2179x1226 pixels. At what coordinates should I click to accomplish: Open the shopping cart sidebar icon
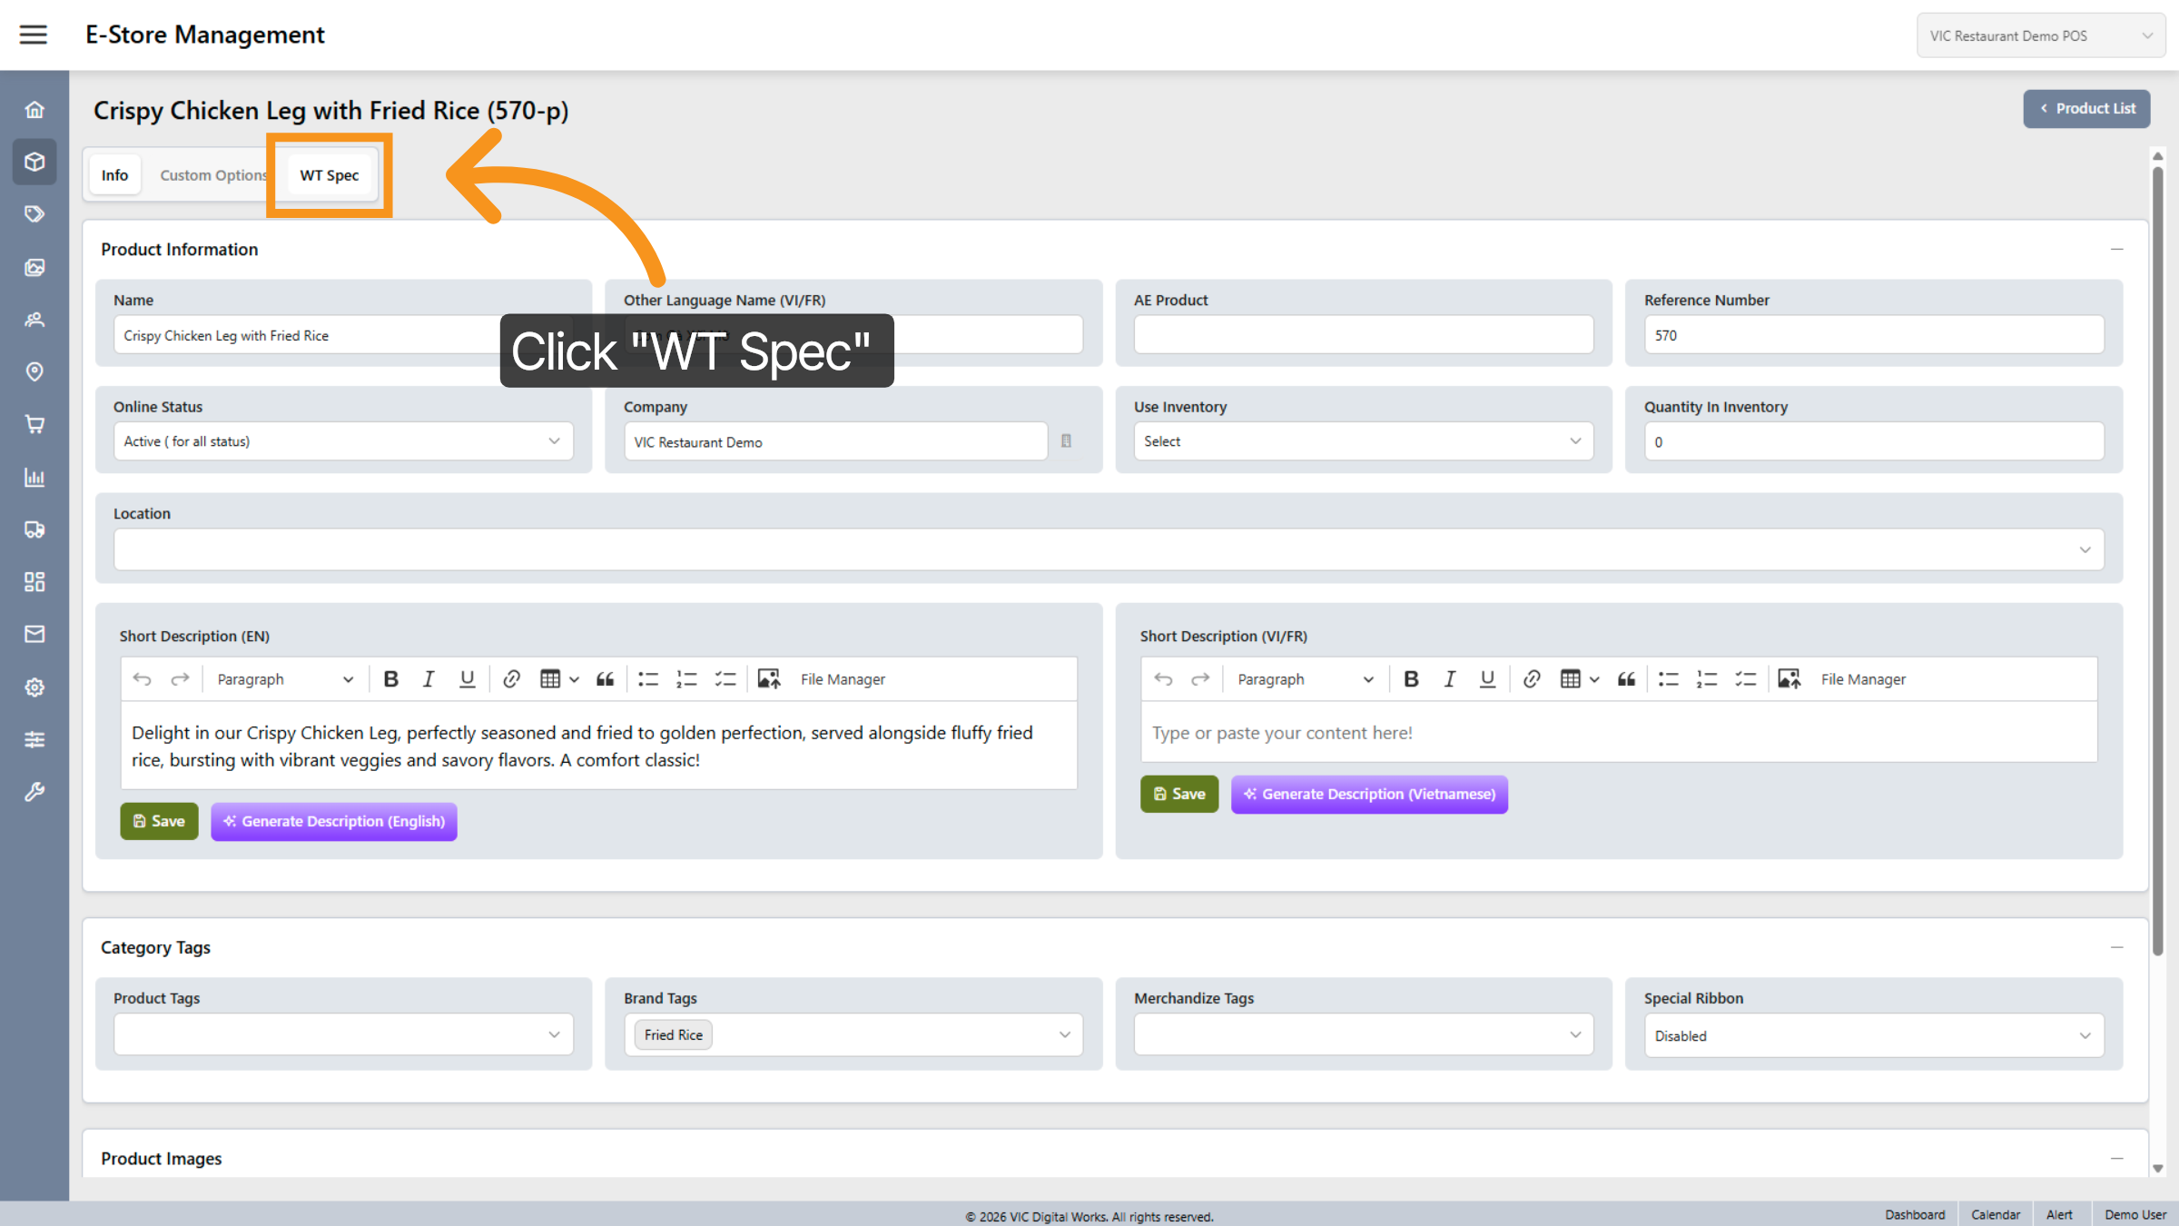pos(35,424)
